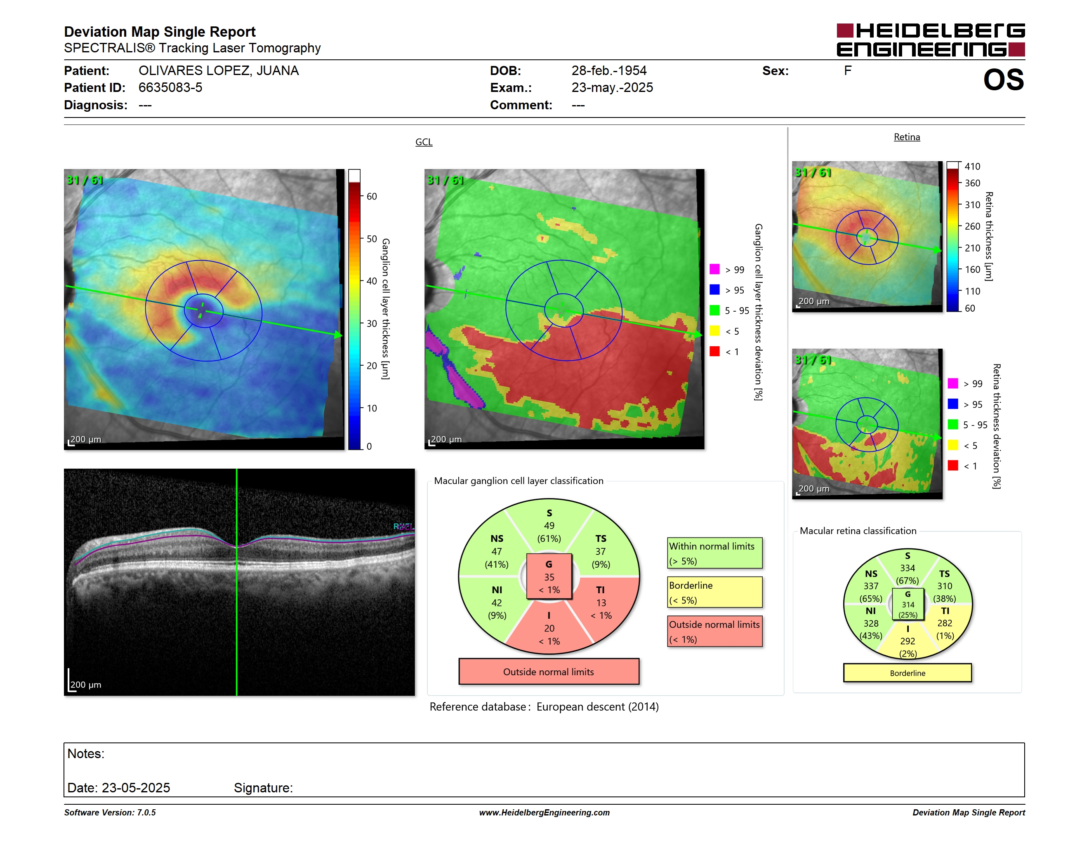Click the OCT B-scan cross-section image
Screen dimensions: 1089x841
pyautogui.click(x=239, y=582)
